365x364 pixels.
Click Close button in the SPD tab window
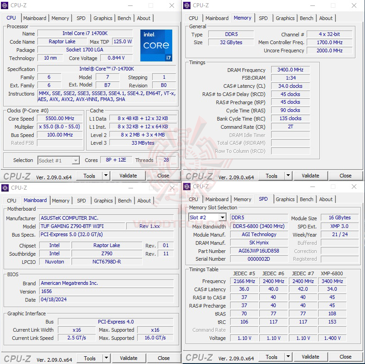pyautogui.click(x=345, y=357)
